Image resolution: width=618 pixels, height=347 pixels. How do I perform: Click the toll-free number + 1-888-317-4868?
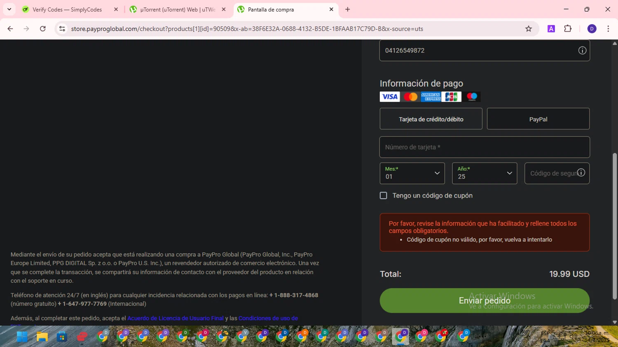click(294, 295)
